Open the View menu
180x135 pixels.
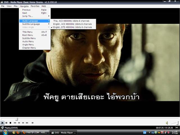coord(9,6)
